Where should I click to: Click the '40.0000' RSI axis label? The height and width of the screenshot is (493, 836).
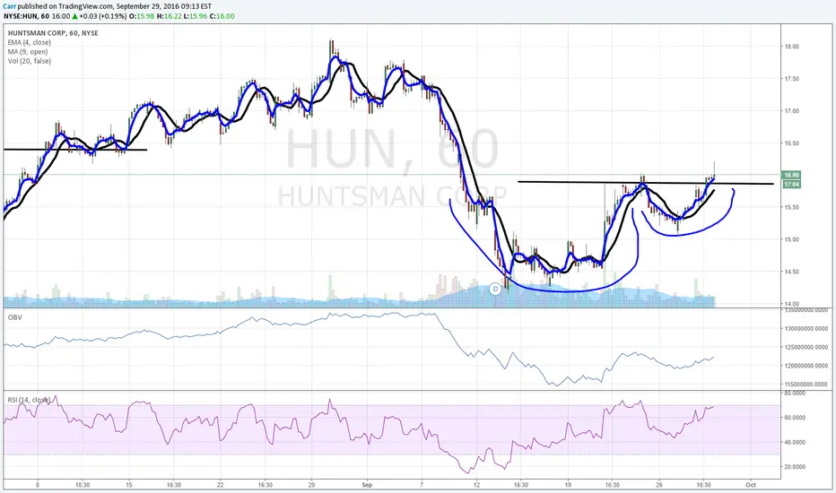(795, 443)
